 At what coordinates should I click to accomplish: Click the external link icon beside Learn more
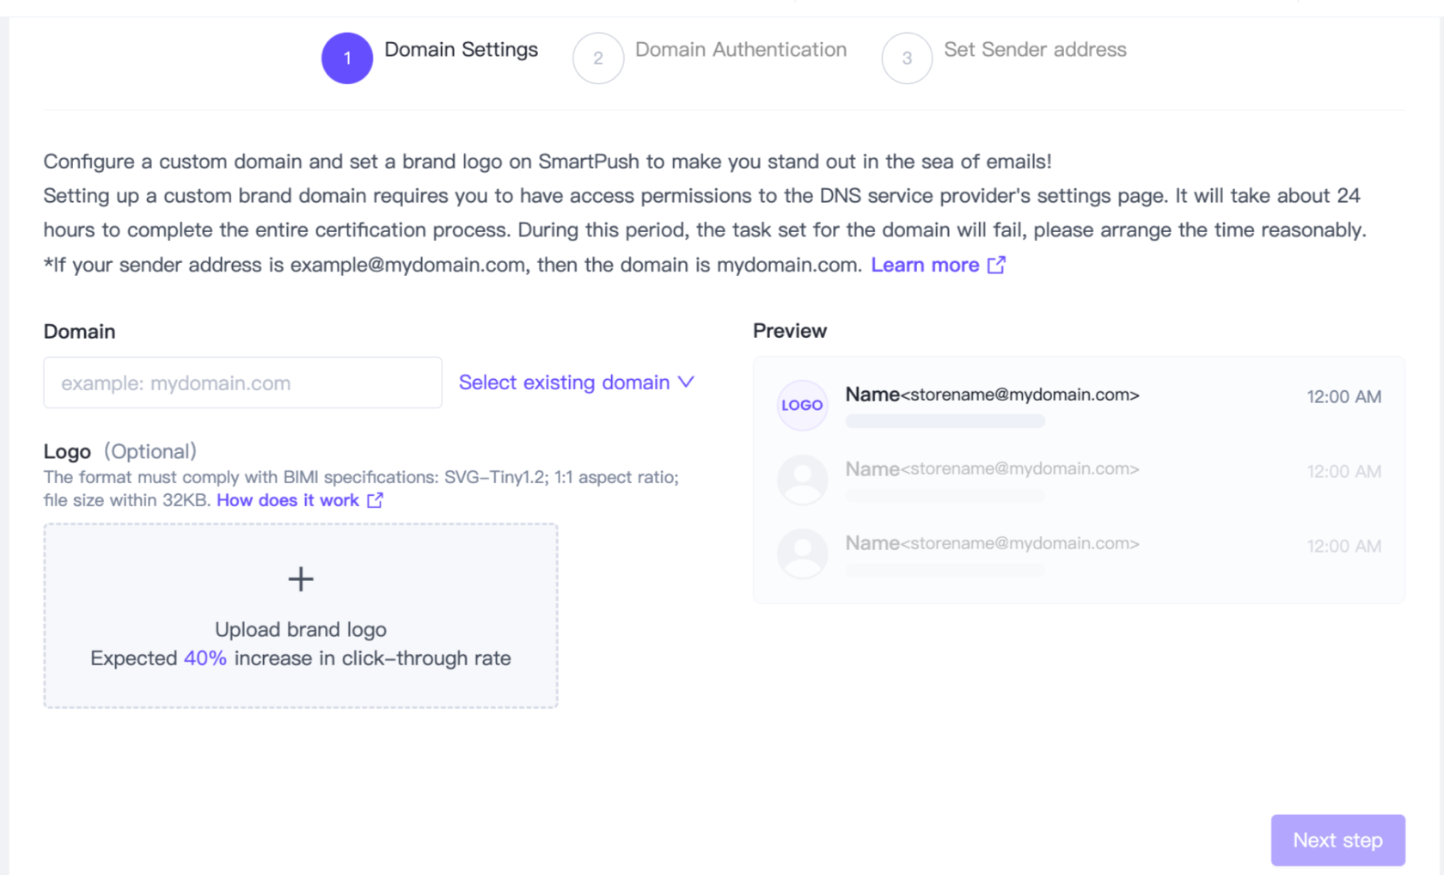click(x=996, y=265)
